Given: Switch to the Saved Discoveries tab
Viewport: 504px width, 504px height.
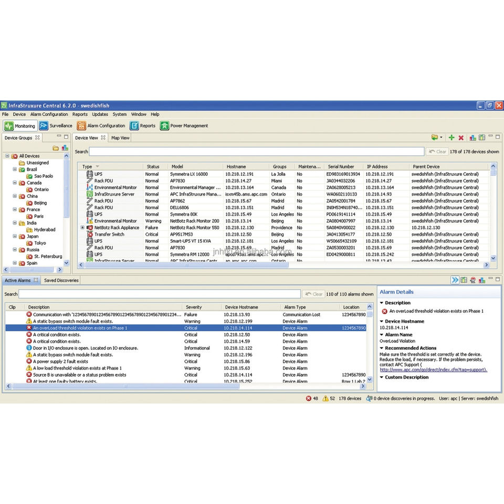Looking at the screenshot, I should coord(61,280).
